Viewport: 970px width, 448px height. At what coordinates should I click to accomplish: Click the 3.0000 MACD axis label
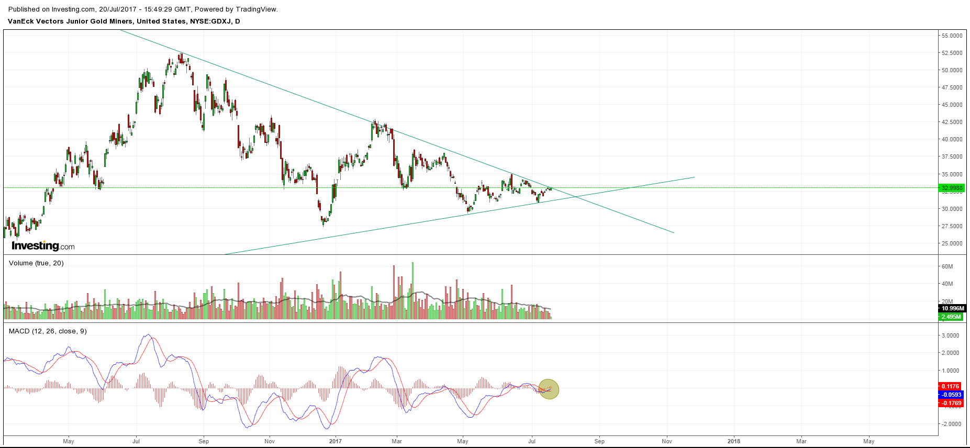point(951,335)
